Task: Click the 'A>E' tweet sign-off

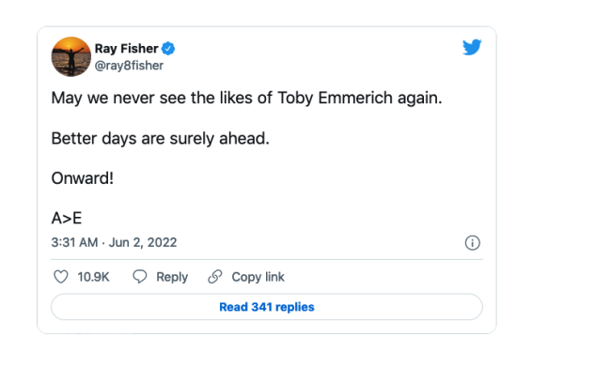Action: (67, 218)
